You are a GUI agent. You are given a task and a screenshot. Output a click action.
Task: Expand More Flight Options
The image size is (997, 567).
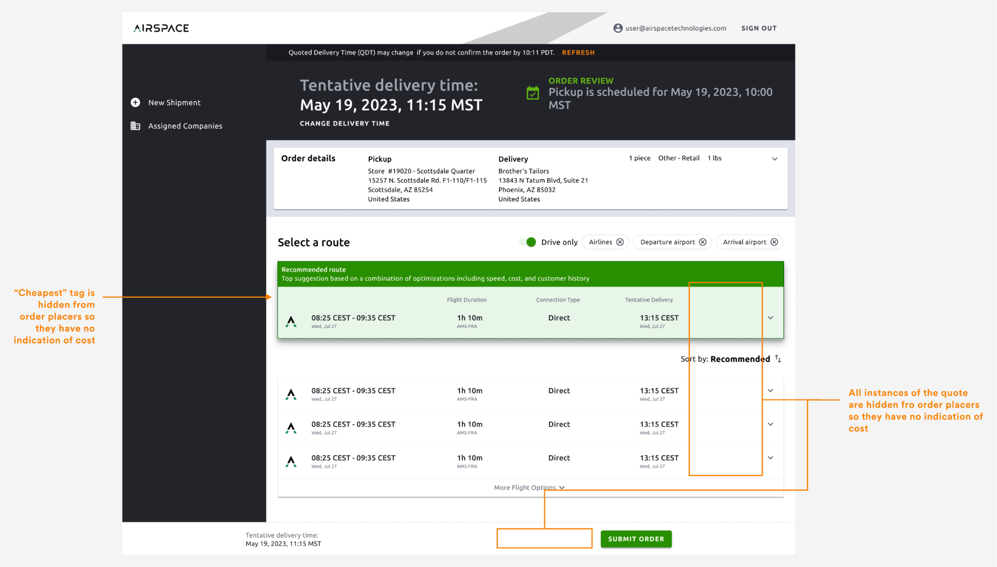point(529,488)
